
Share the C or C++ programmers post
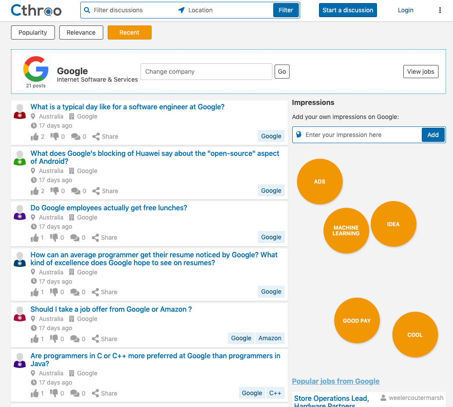(104, 393)
